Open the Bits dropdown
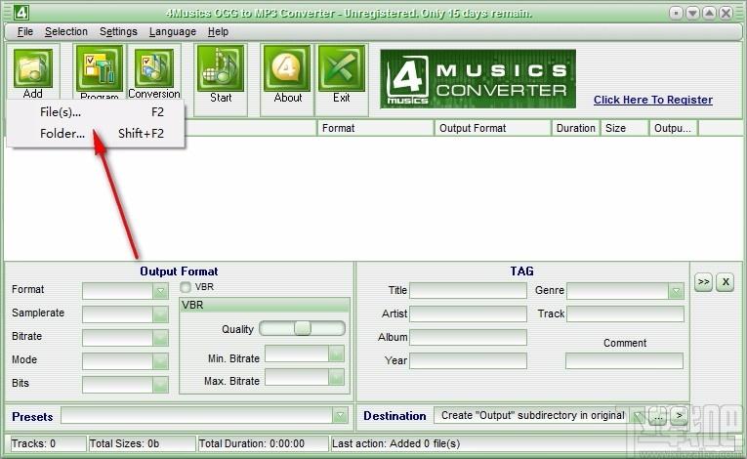 pyautogui.click(x=161, y=384)
